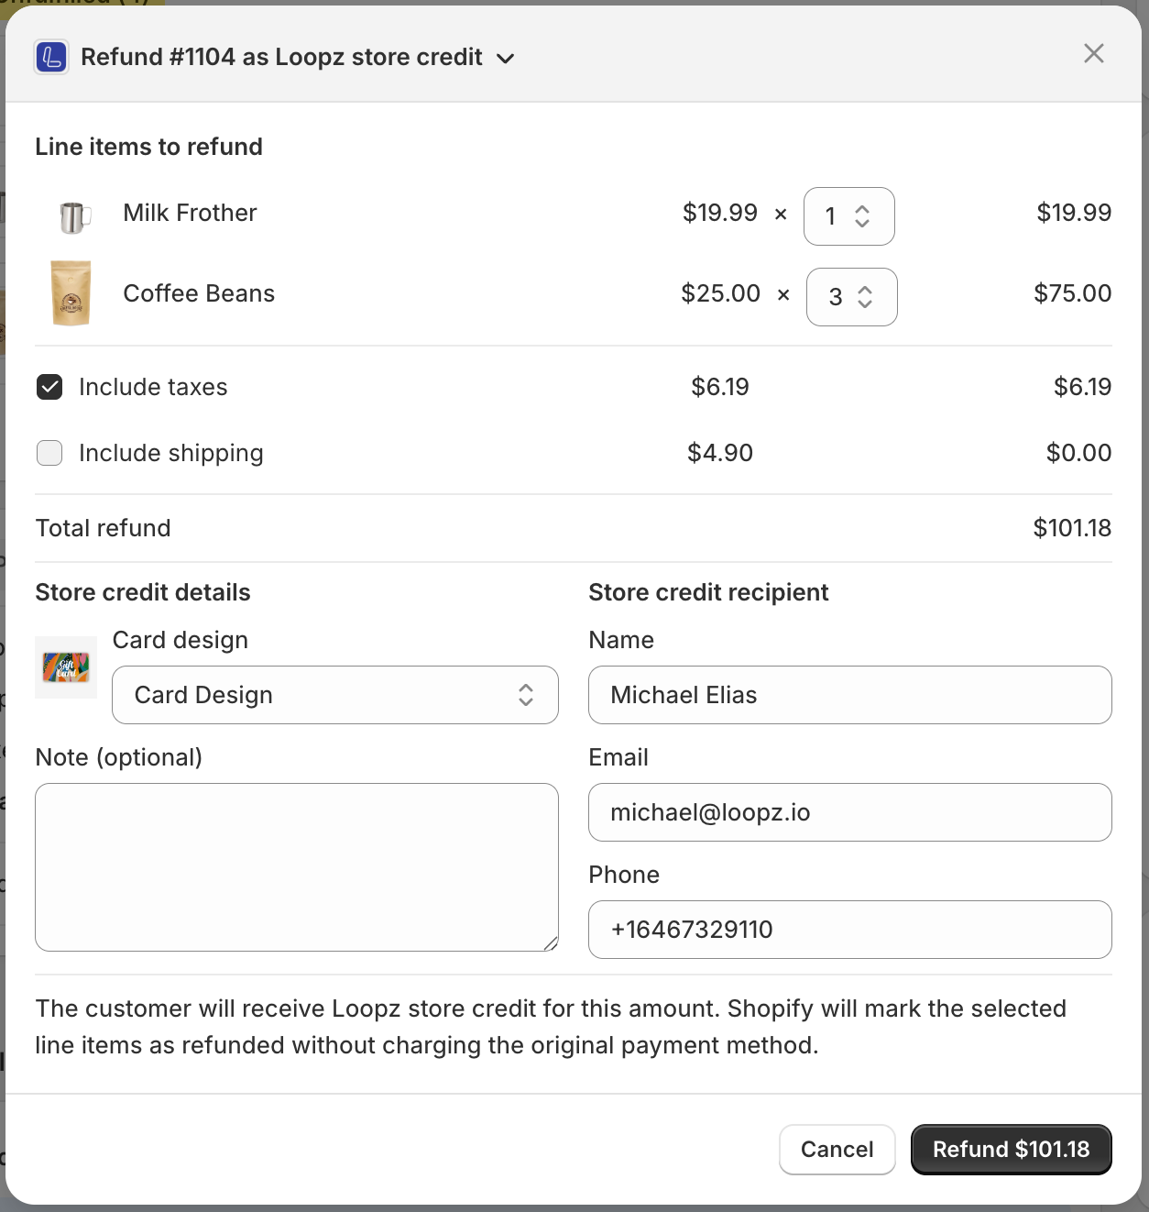
Task: Click the $0.00 shipping refund value
Action: pos(1078,453)
